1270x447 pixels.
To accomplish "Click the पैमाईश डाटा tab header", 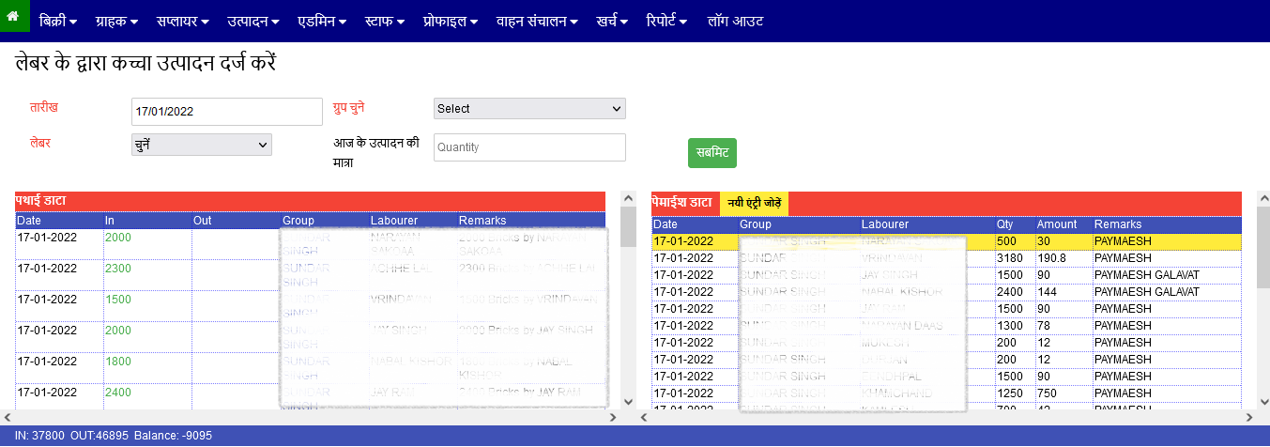I will click(682, 203).
